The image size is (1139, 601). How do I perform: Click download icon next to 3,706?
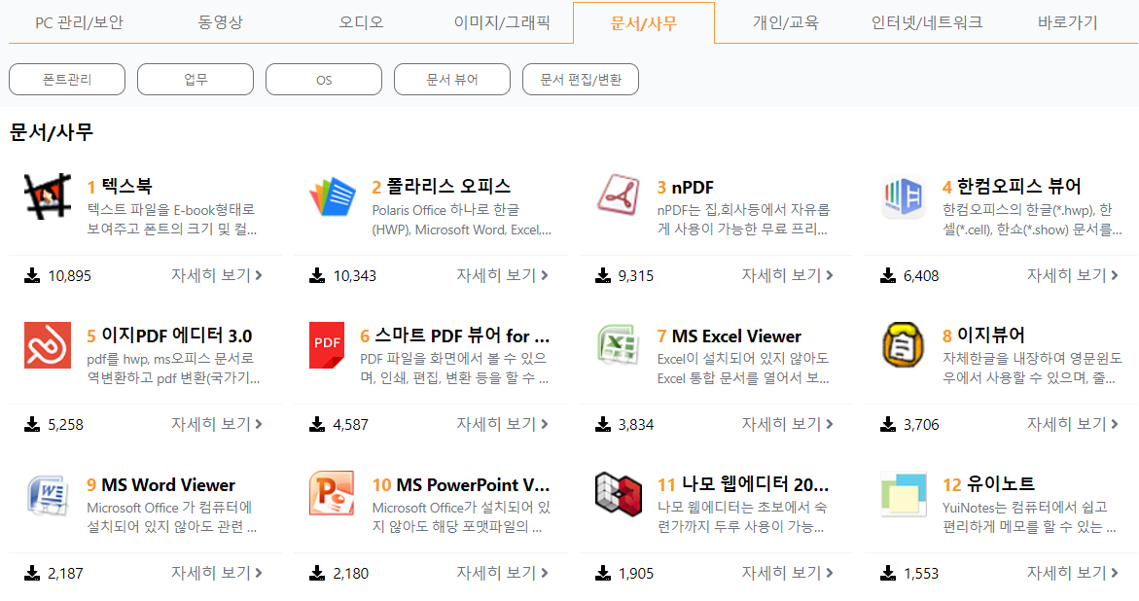click(x=888, y=425)
